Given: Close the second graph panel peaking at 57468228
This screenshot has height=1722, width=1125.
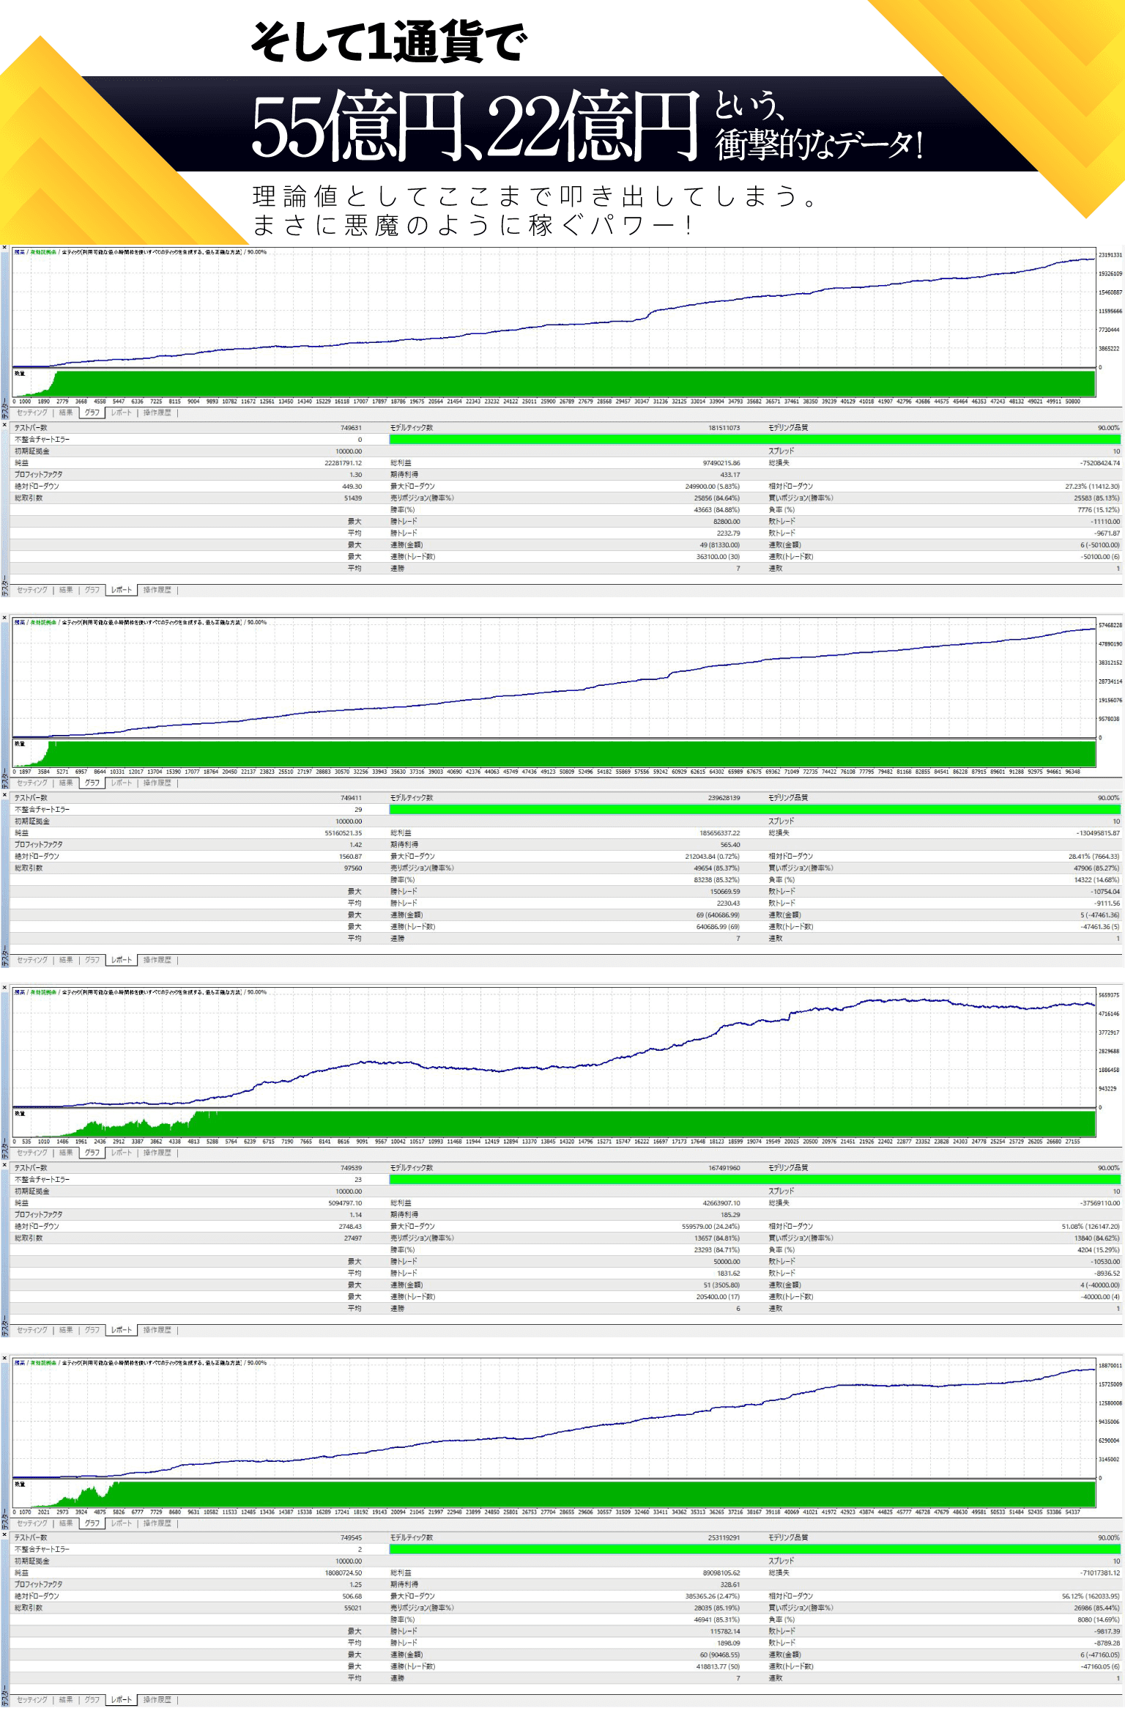Looking at the screenshot, I should point(4,619).
